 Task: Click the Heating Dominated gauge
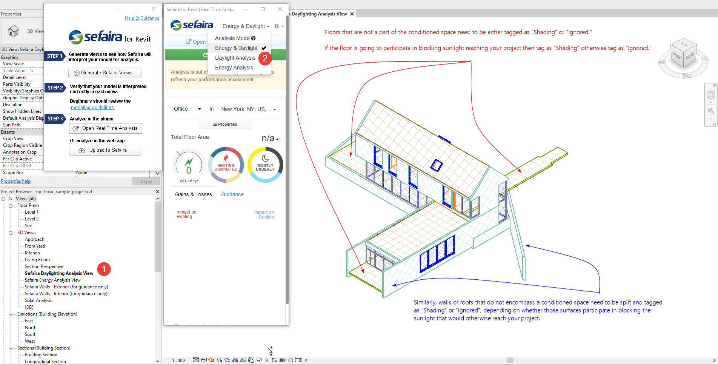click(x=226, y=165)
